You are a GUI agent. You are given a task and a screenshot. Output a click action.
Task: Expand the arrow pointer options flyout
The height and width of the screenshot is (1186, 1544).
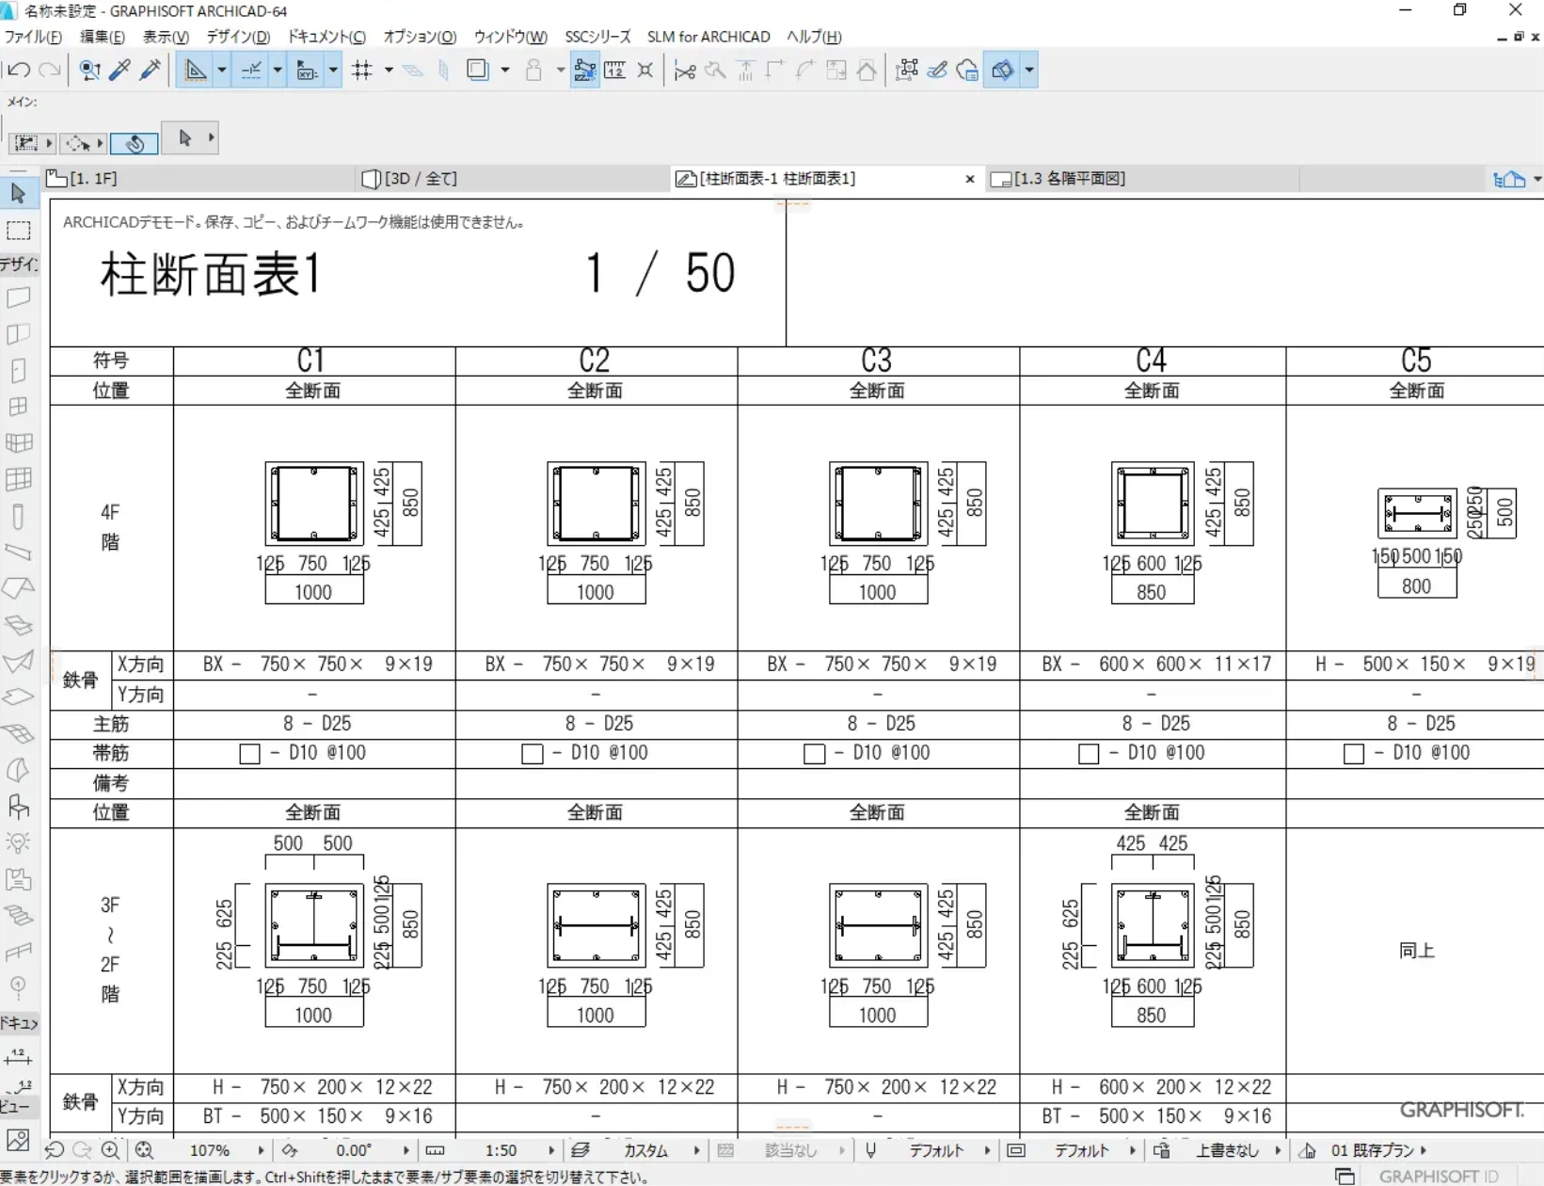[x=211, y=138]
